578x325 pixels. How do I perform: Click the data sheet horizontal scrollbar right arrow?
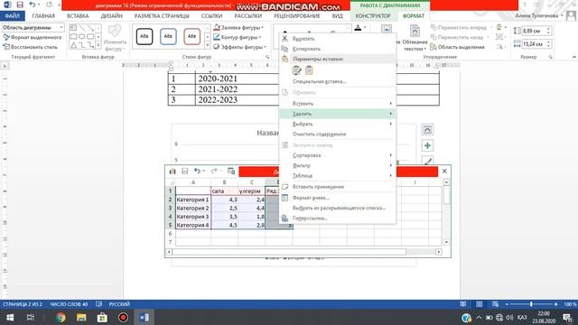pos(439,252)
